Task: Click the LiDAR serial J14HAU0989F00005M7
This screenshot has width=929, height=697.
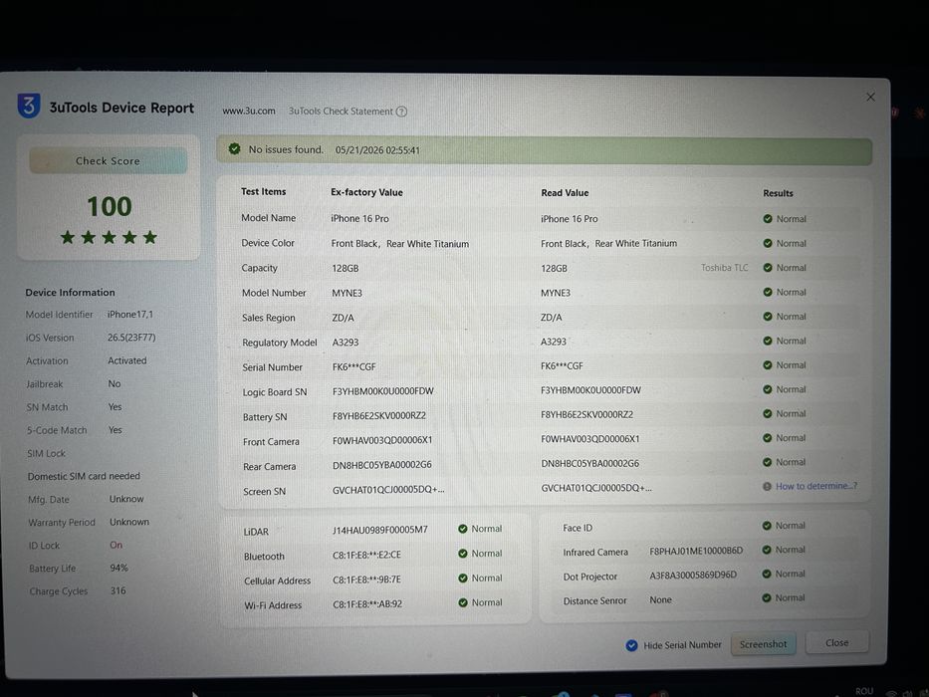Action: [379, 530]
